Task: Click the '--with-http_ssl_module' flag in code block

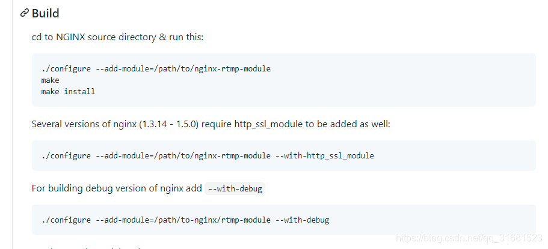Action: pyautogui.click(x=325, y=155)
